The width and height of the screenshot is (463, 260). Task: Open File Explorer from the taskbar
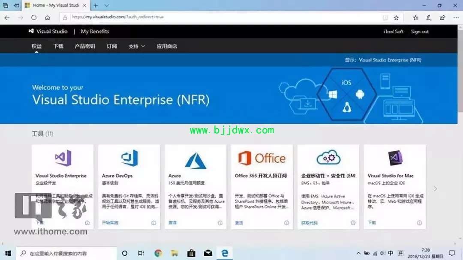[x=174, y=253]
